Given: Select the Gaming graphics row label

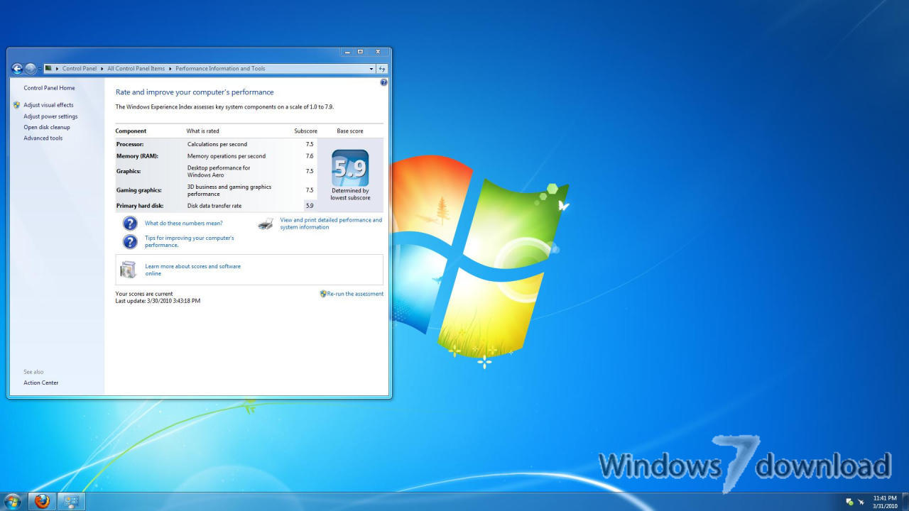Looking at the screenshot, I should [139, 190].
